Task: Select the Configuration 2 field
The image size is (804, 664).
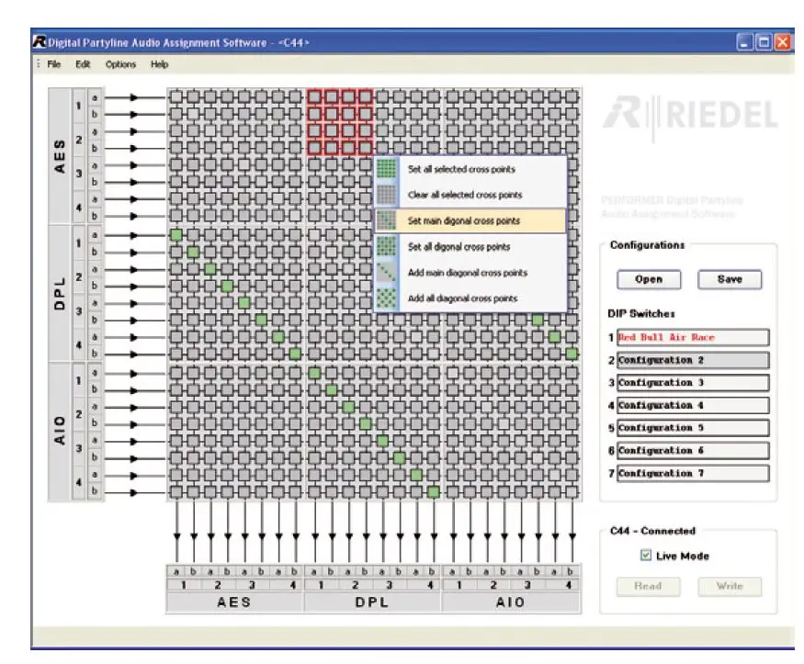Action: [x=693, y=360]
